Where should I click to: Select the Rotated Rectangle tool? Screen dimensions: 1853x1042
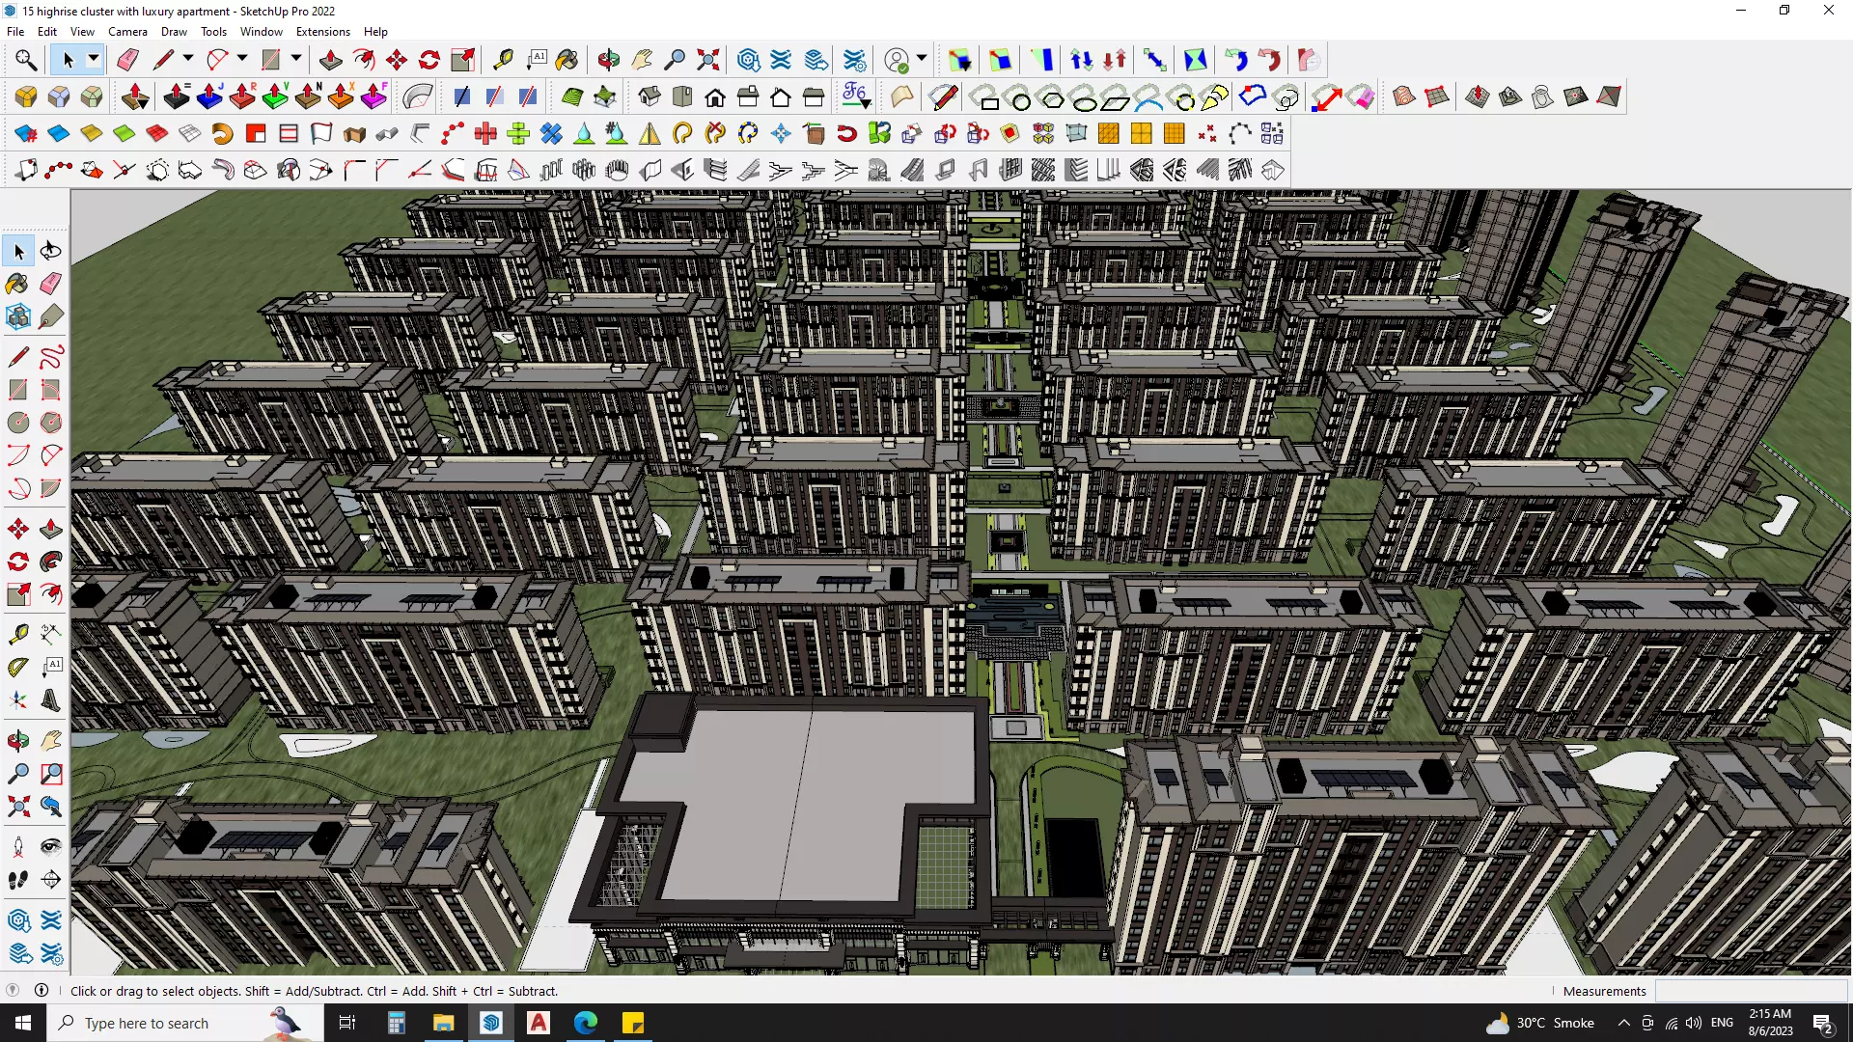pos(51,390)
